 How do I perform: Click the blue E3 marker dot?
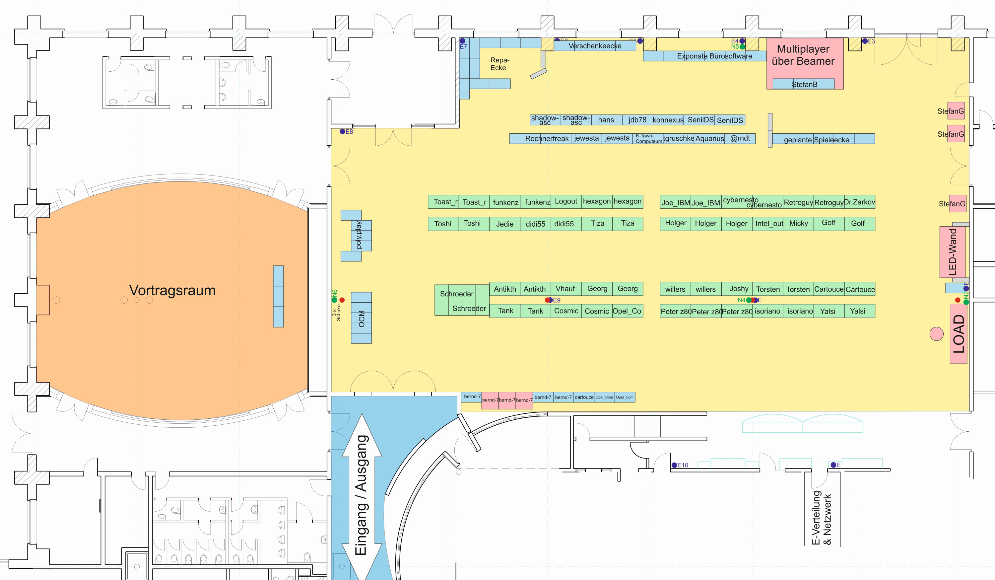(865, 41)
